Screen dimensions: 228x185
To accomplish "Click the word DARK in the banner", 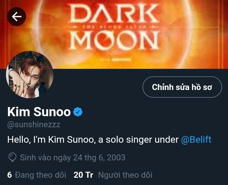I will (113, 13).
